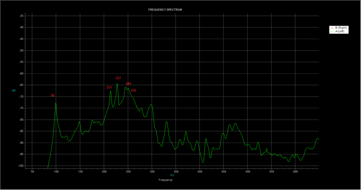The width and height of the screenshot is (361, 190).
Task: Click the 450 tick label on frequency axis
Action: (x=223, y=172)
